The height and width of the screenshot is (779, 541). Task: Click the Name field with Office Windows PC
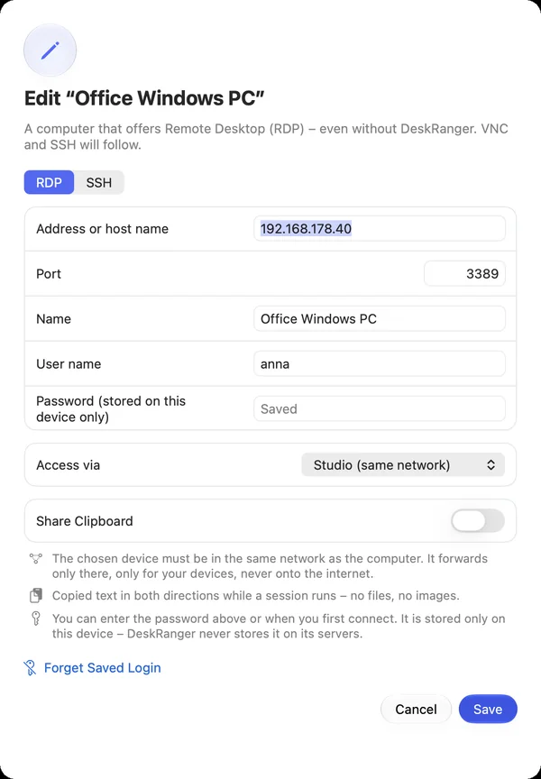[380, 318]
